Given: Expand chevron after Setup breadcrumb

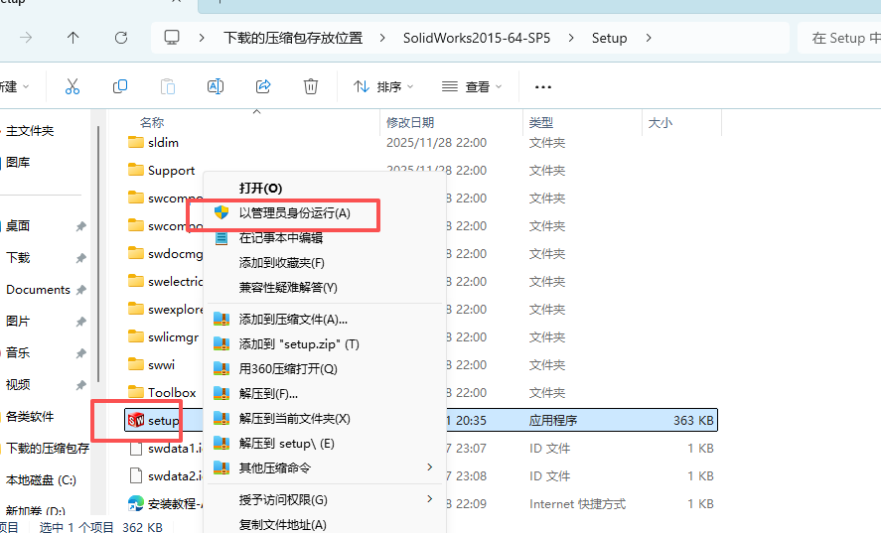Looking at the screenshot, I should tap(649, 38).
